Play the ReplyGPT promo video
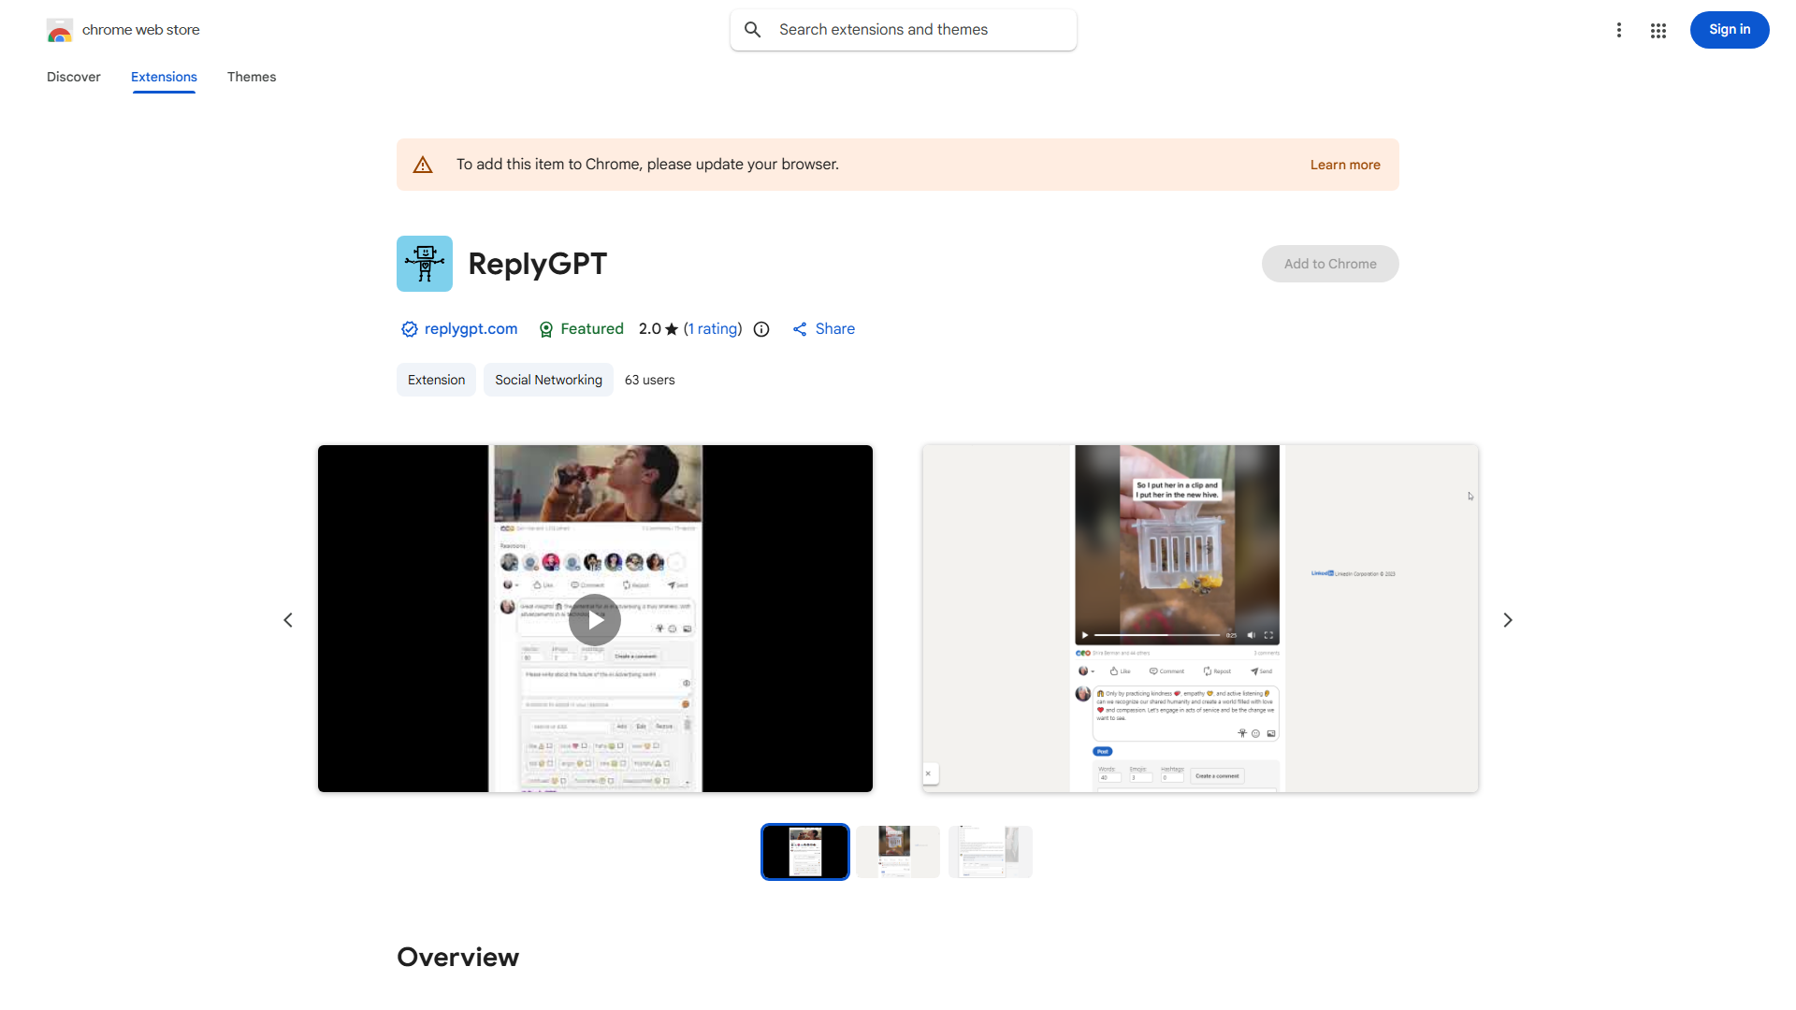This screenshot has width=1796, height=1010. 595,619
